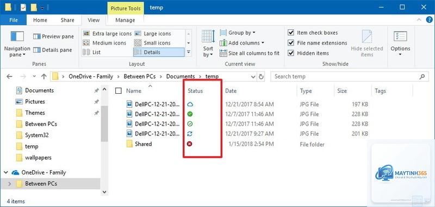Image resolution: width=435 pixels, height=207 pixels.
Task: Go back with the Back arrow
Action: pyautogui.click(x=9, y=76)
